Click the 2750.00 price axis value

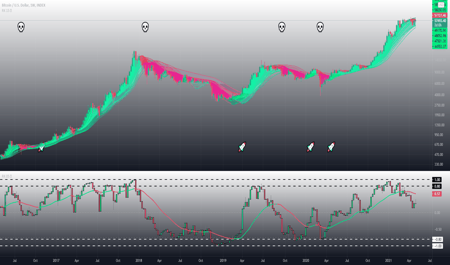[439, 106]
